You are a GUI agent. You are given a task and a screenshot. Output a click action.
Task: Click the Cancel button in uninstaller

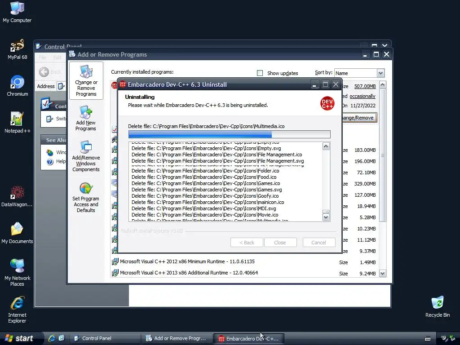[x=318, y=243]
